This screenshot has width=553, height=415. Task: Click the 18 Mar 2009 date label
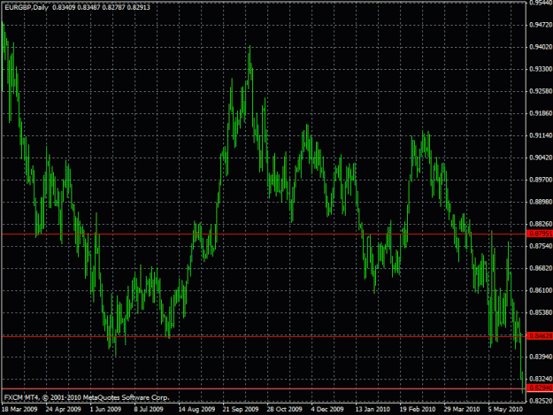coord(19,409)
